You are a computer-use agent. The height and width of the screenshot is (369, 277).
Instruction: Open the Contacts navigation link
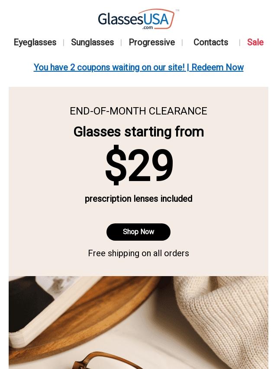coord(211,42)
